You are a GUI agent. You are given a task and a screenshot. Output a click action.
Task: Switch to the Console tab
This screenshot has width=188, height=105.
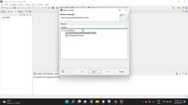click(38, 74)
